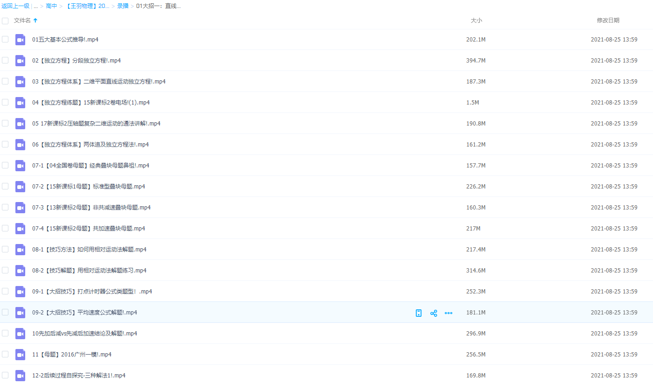Toggle the select-all checkbox beside 文件名
The height and width of the screenshot is (384, 653).
click(5, 21)
